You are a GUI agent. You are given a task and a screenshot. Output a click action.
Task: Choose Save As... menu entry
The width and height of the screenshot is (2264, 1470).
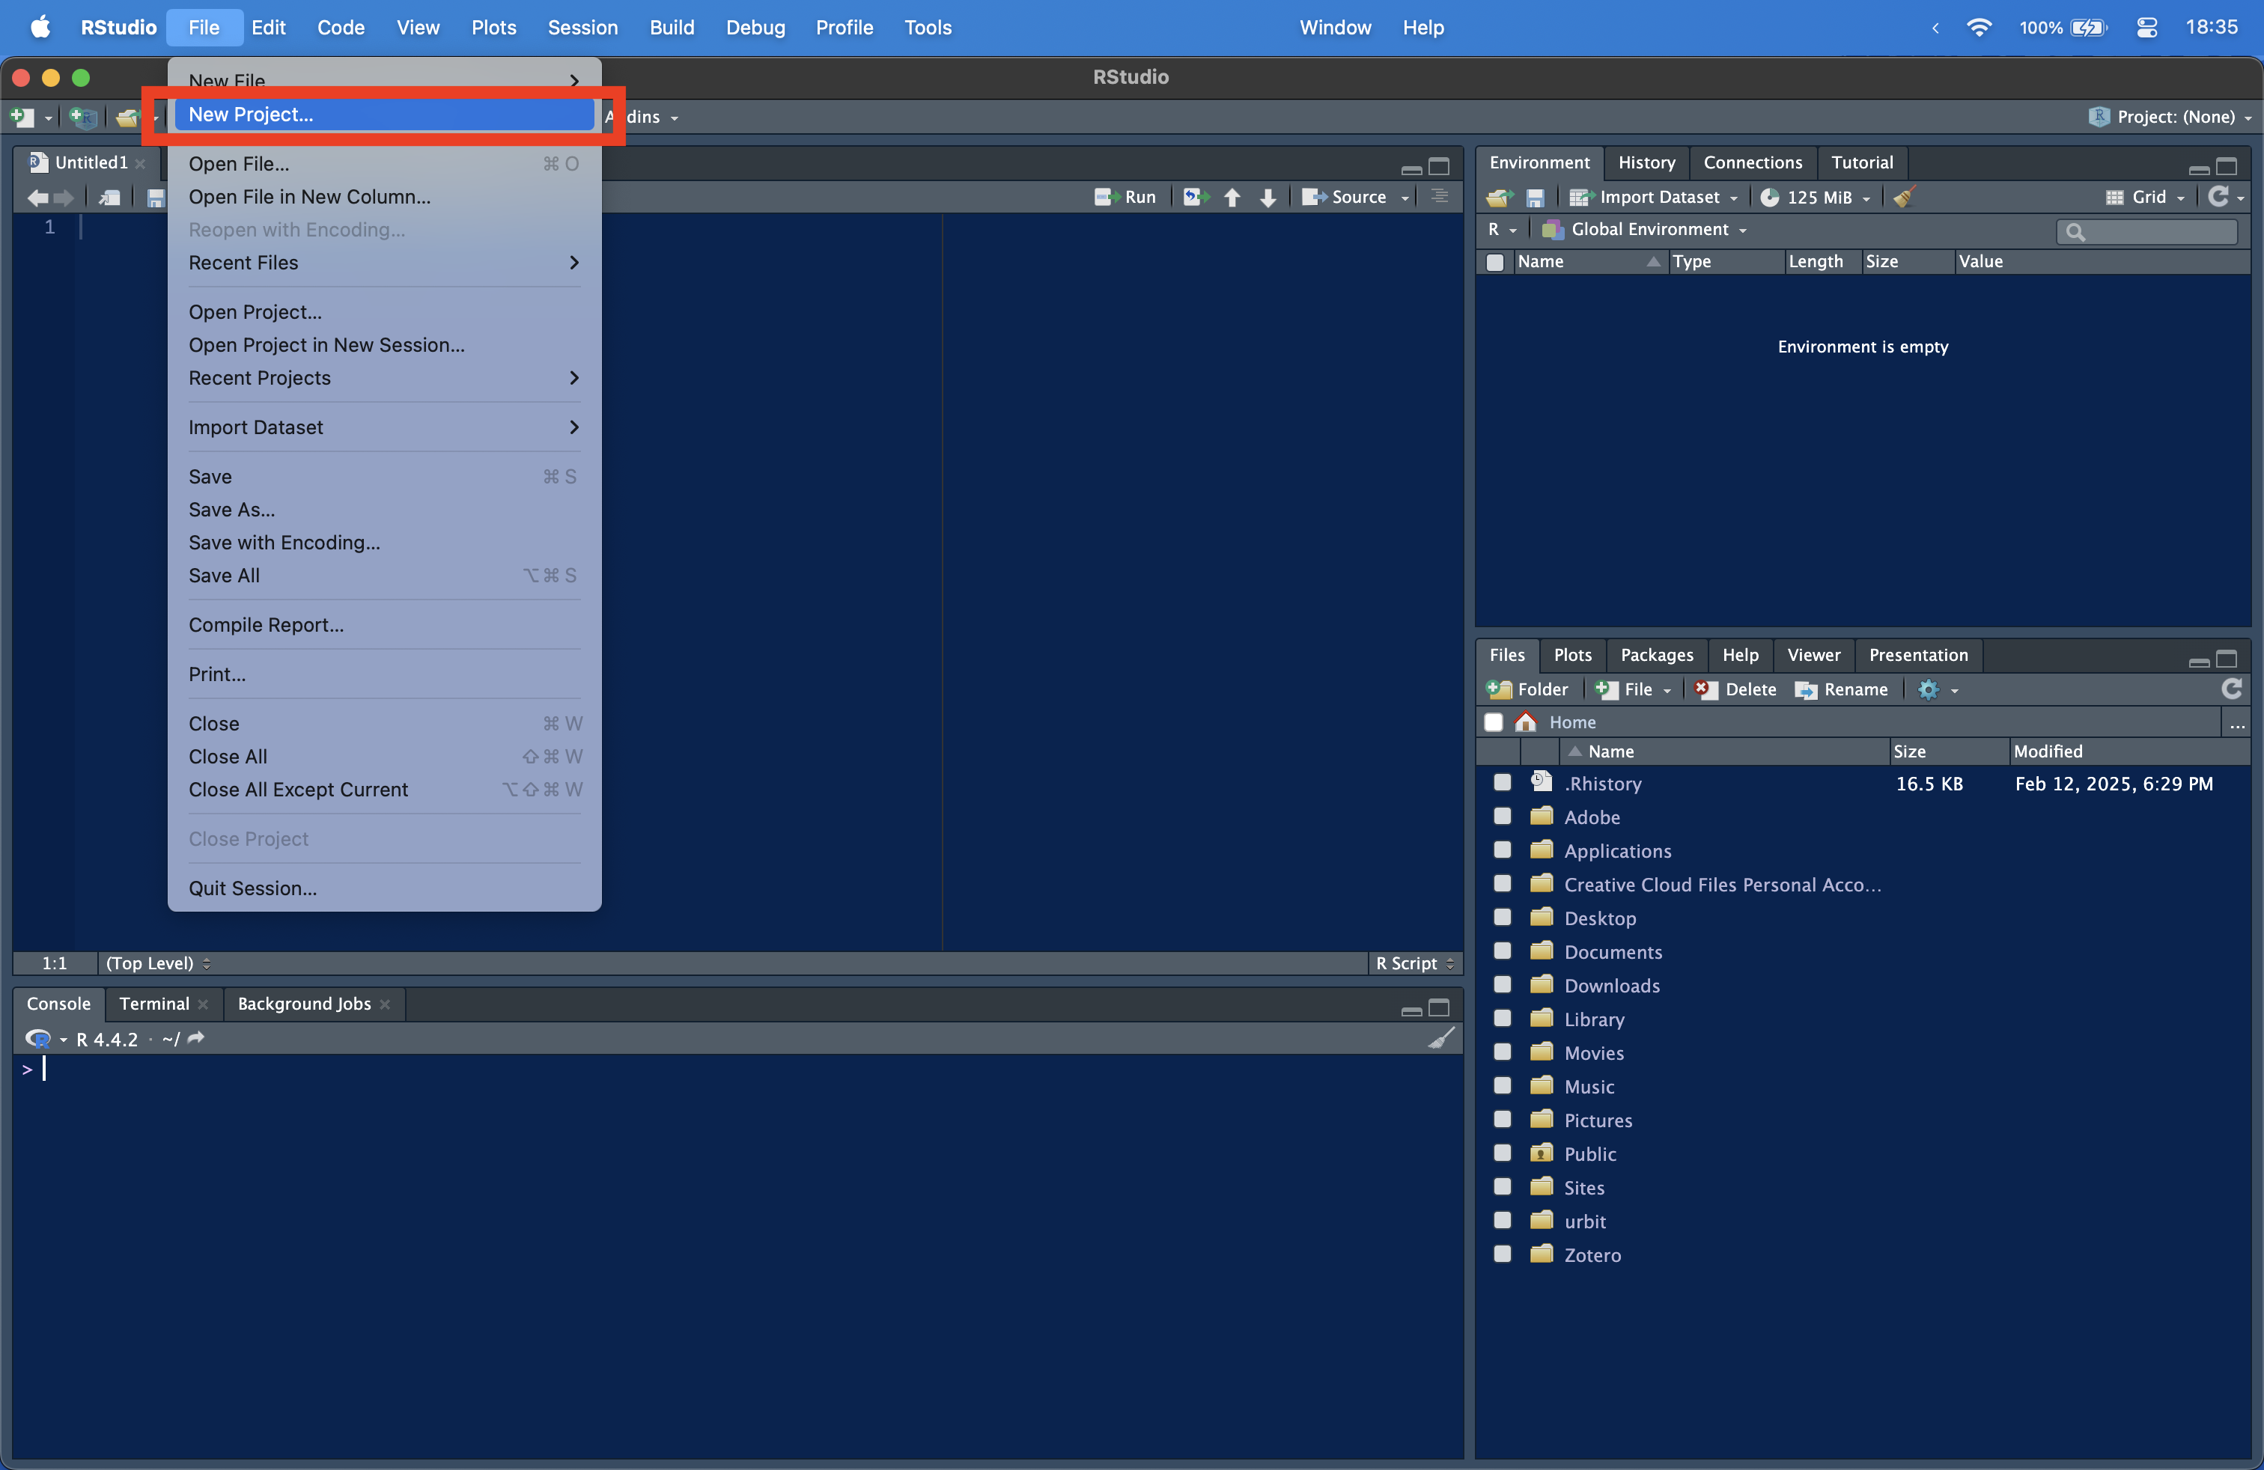click(384, 510)
